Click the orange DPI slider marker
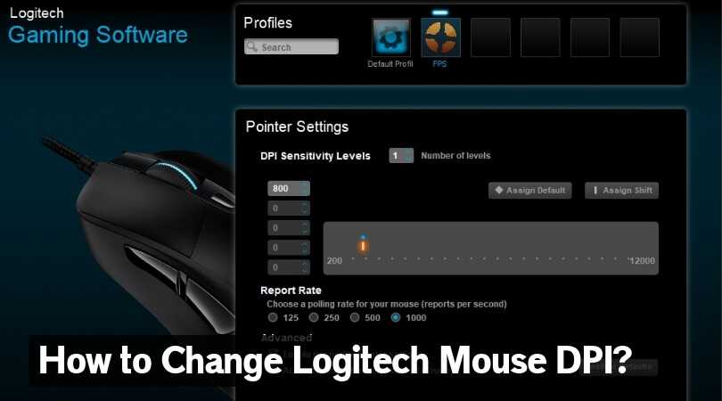Image resolution: width=722 pixels, height=401 pixels. coord(363,245)
